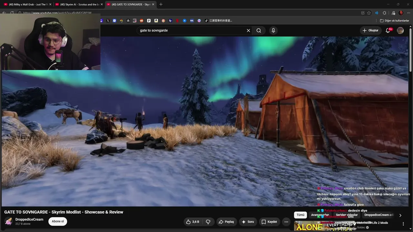
Task: Share the video with 'Paylaş'
Action: pos(226,222)
